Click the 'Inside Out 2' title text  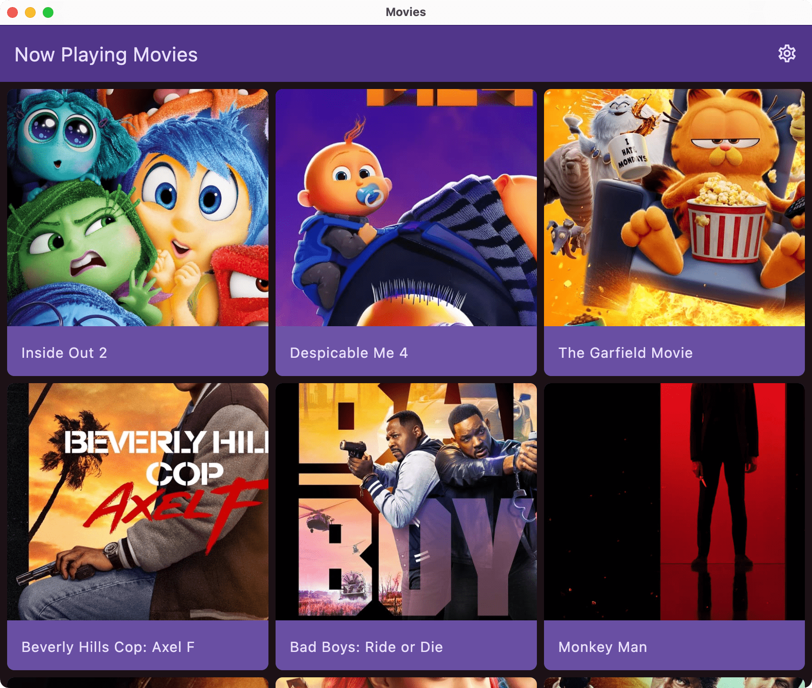[x=64, y=353]
